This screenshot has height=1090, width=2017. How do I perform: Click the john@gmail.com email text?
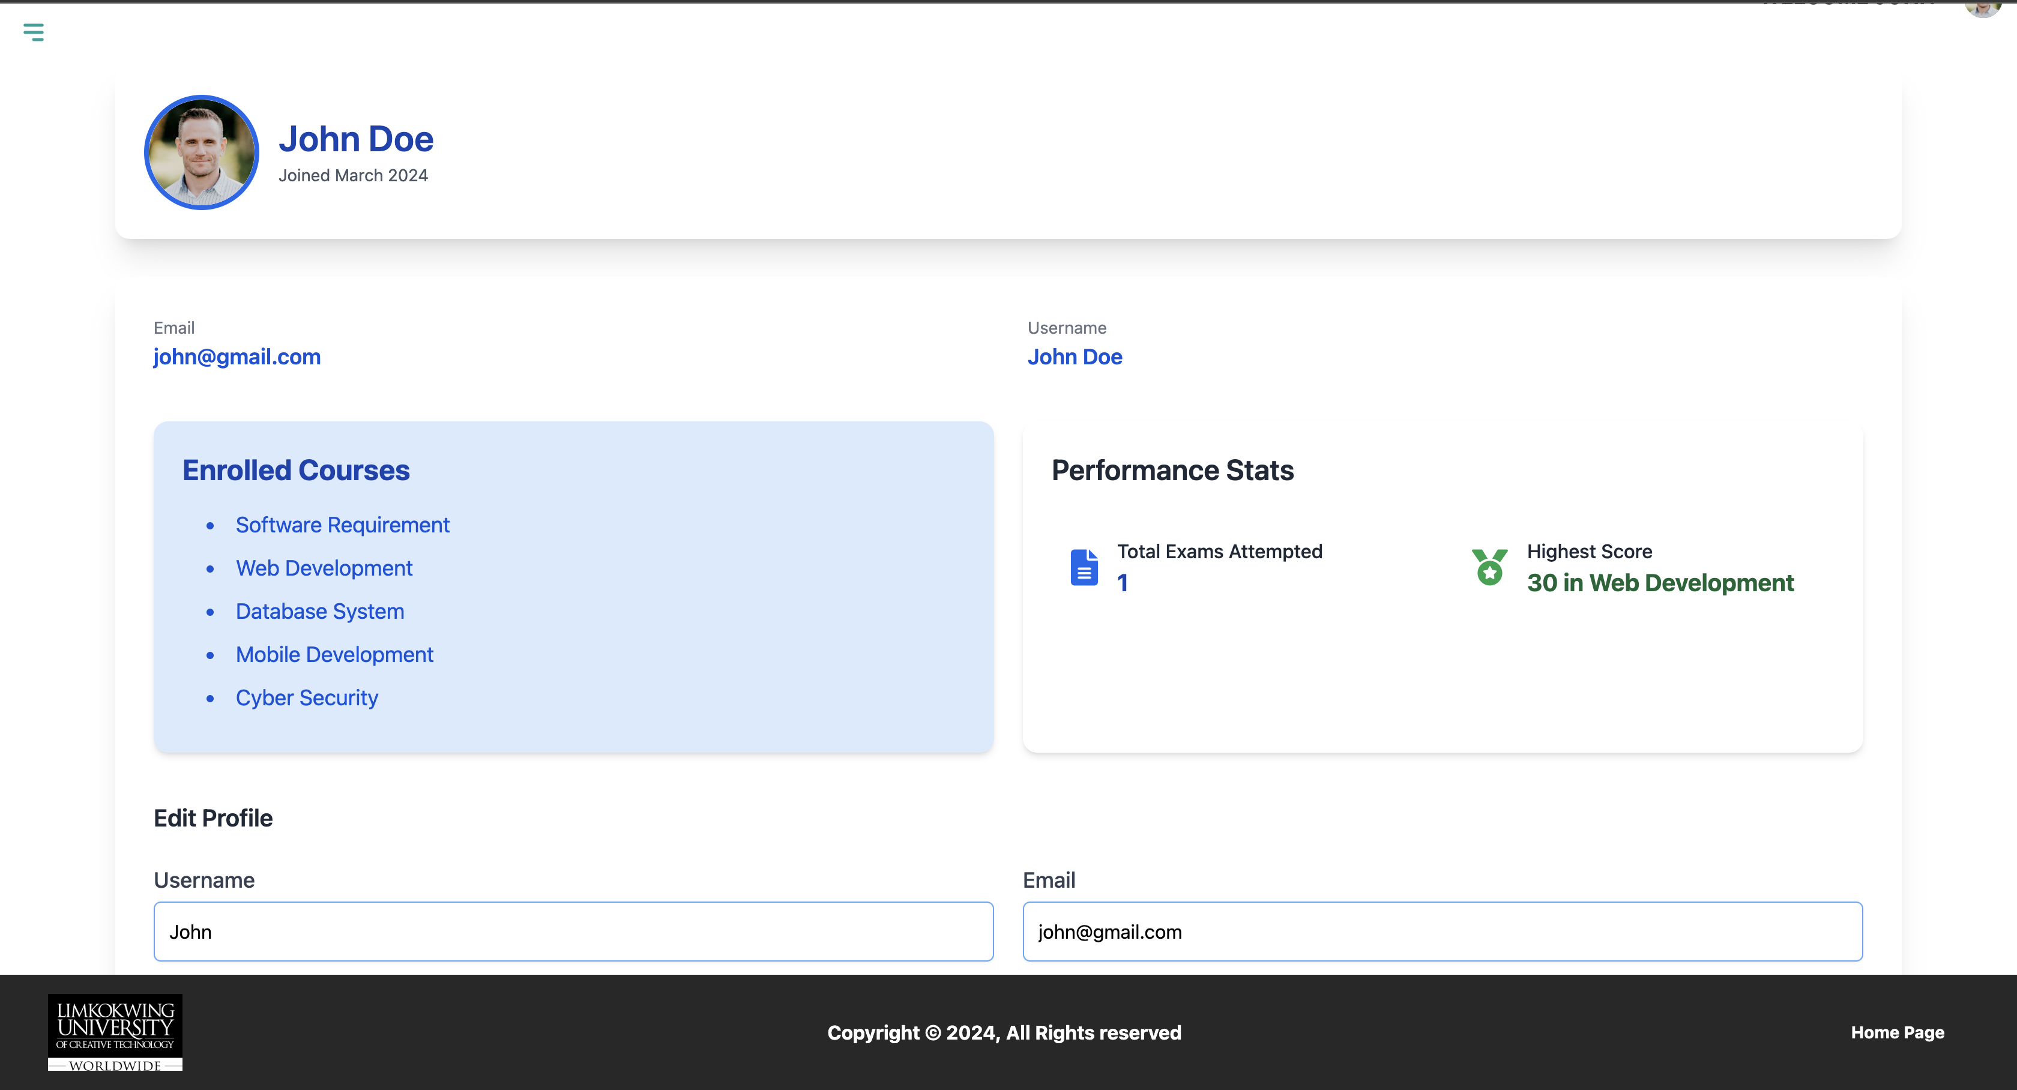click(x=237, y=357)
